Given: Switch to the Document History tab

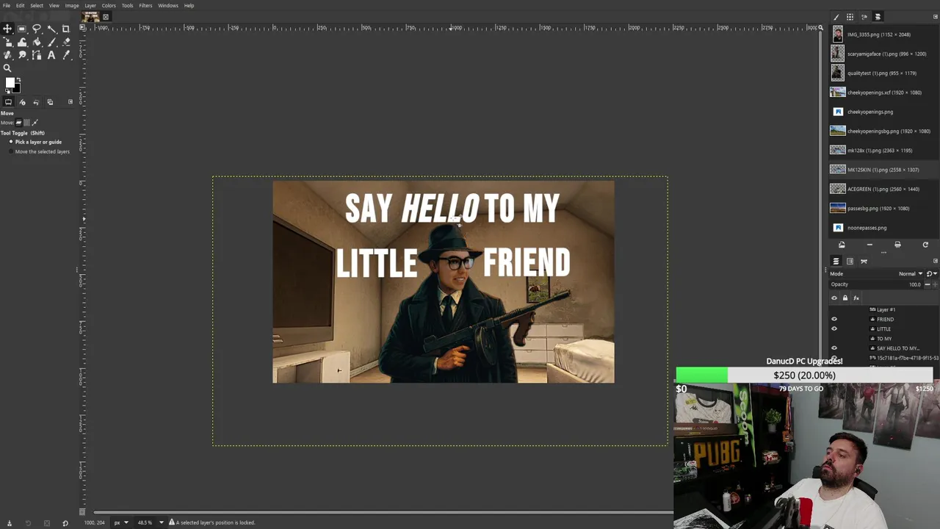Looking at the screenshot, I should tap(878, 17).
